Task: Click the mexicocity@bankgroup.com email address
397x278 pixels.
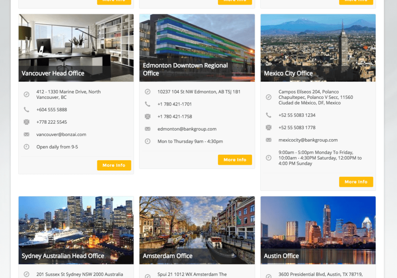Action: 308,140
